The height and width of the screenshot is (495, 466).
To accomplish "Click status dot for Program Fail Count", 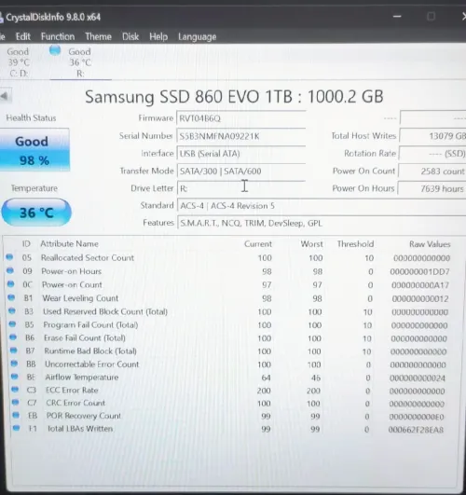I will tap(12, 323).
